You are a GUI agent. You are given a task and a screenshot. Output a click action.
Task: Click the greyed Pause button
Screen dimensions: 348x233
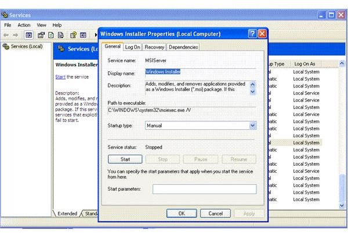pos(201,159)
